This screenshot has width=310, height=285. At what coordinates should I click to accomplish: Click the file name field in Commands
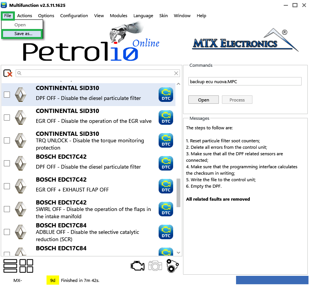[245, 82]
